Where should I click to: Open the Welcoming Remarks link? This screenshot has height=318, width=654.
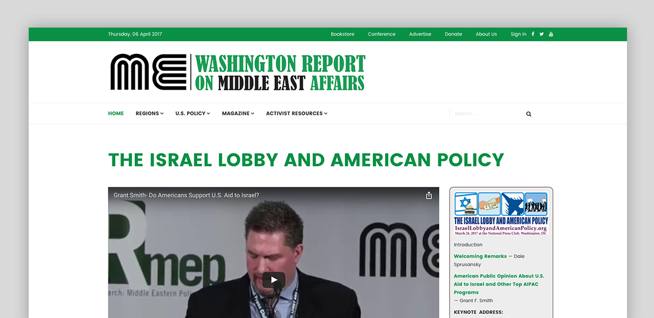coord(480,257)
